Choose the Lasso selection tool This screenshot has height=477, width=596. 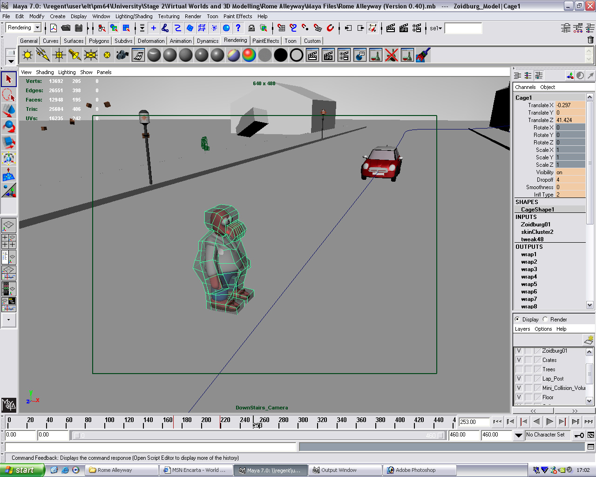9,95
